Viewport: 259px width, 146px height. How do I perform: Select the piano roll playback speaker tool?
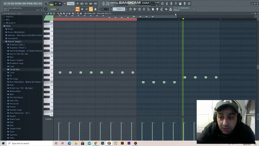(81, 13)
